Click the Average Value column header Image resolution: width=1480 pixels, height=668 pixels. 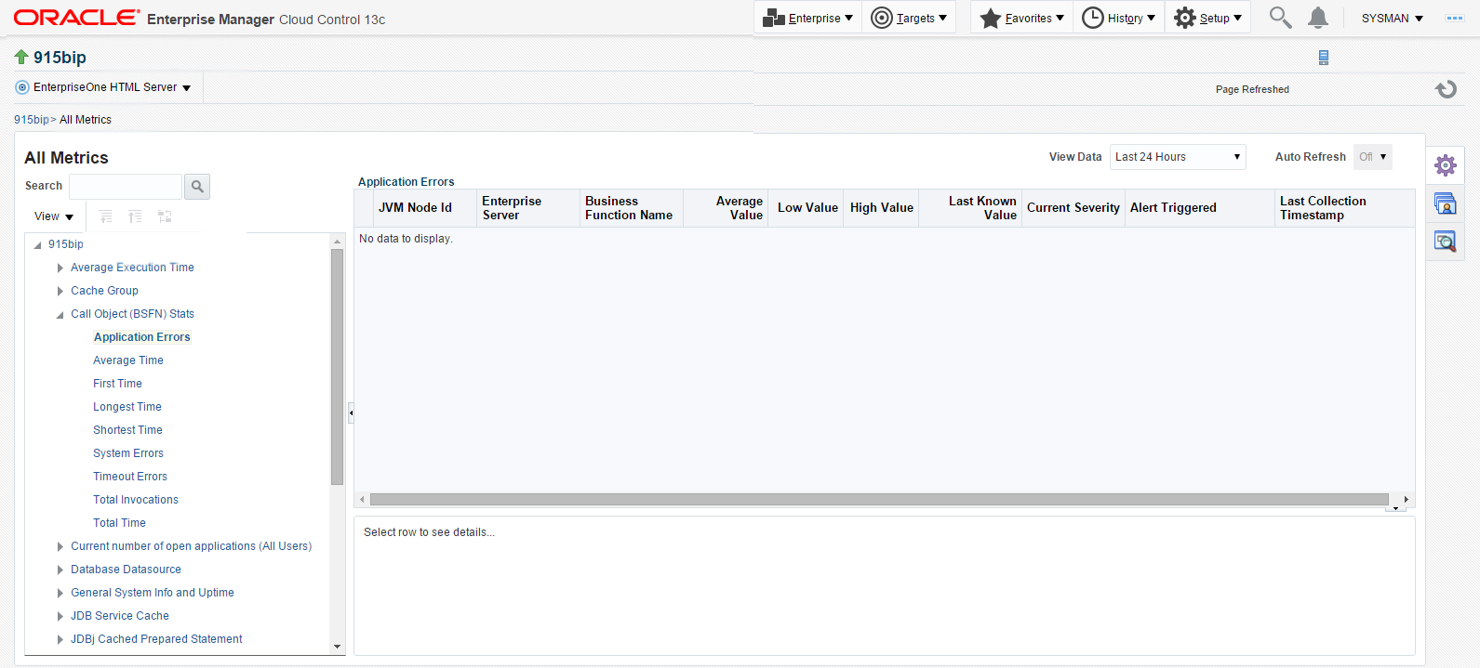[726, 208]
